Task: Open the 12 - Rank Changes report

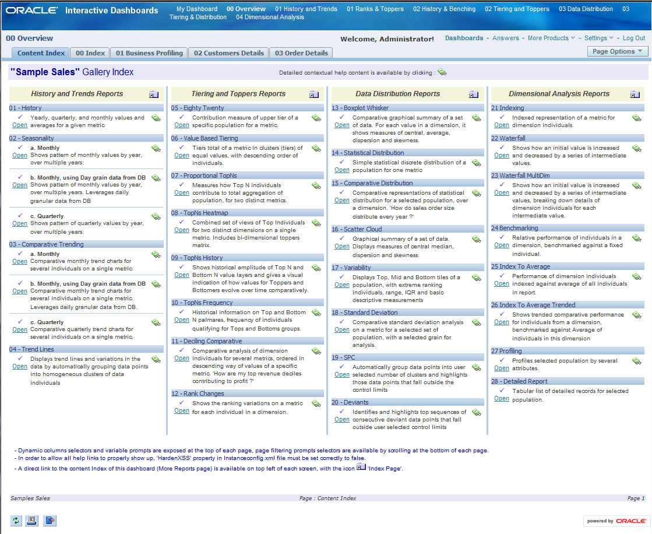Action: pos(182,411)
